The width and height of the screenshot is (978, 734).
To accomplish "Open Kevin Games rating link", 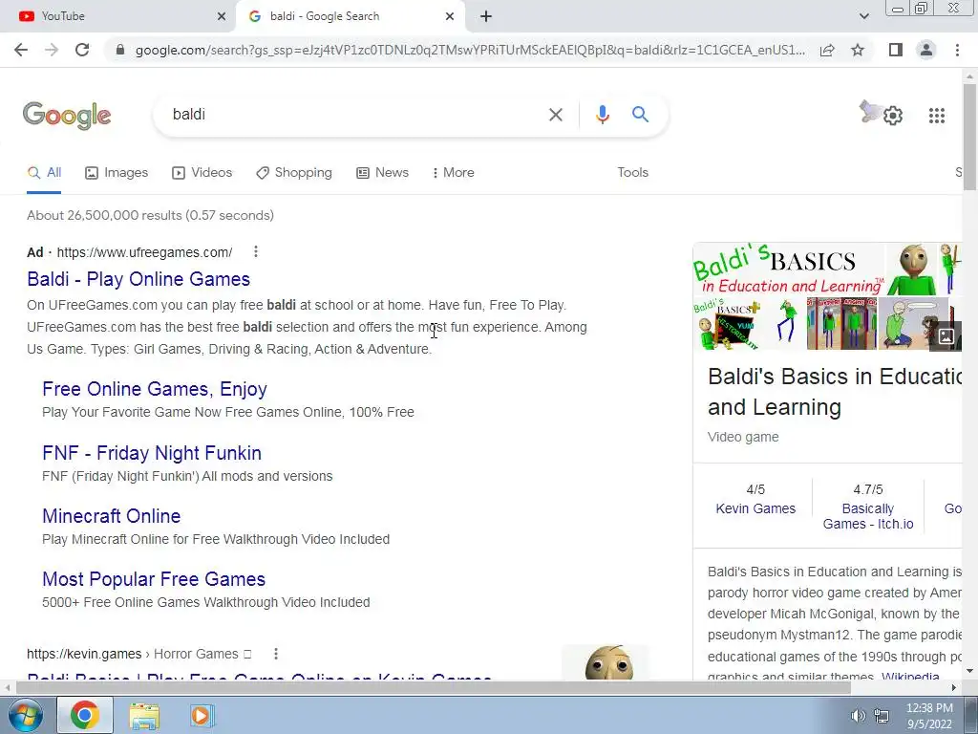I will pos(755,508).
